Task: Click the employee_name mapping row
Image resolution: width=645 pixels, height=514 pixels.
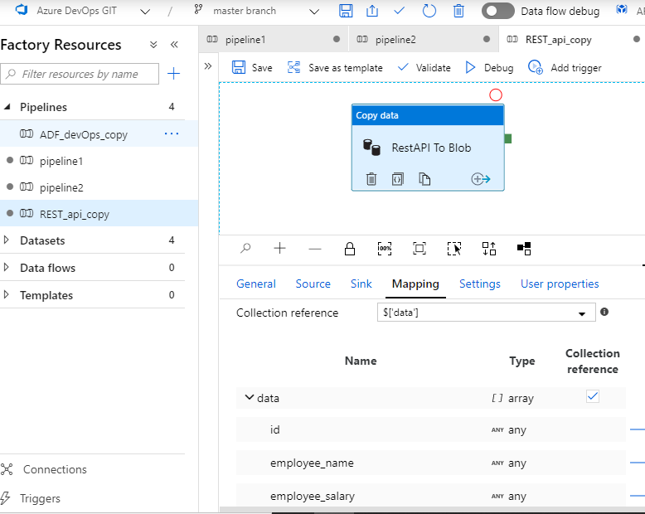Action: click(430, 463)
